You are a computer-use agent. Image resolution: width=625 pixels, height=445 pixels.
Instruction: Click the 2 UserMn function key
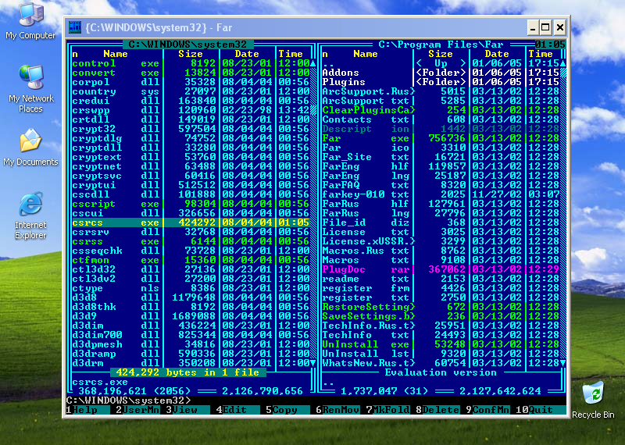[x=137, y=410]
